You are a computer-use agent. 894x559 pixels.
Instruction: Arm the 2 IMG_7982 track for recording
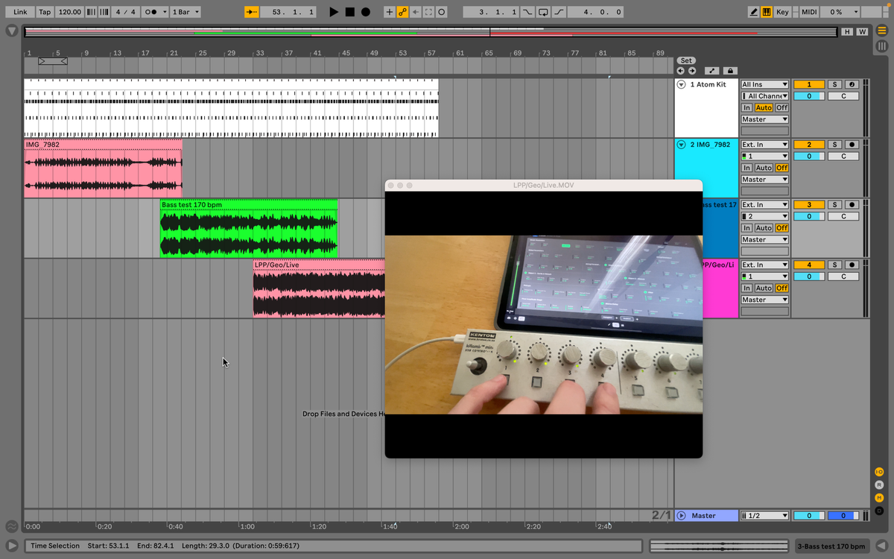pos(852,145)
